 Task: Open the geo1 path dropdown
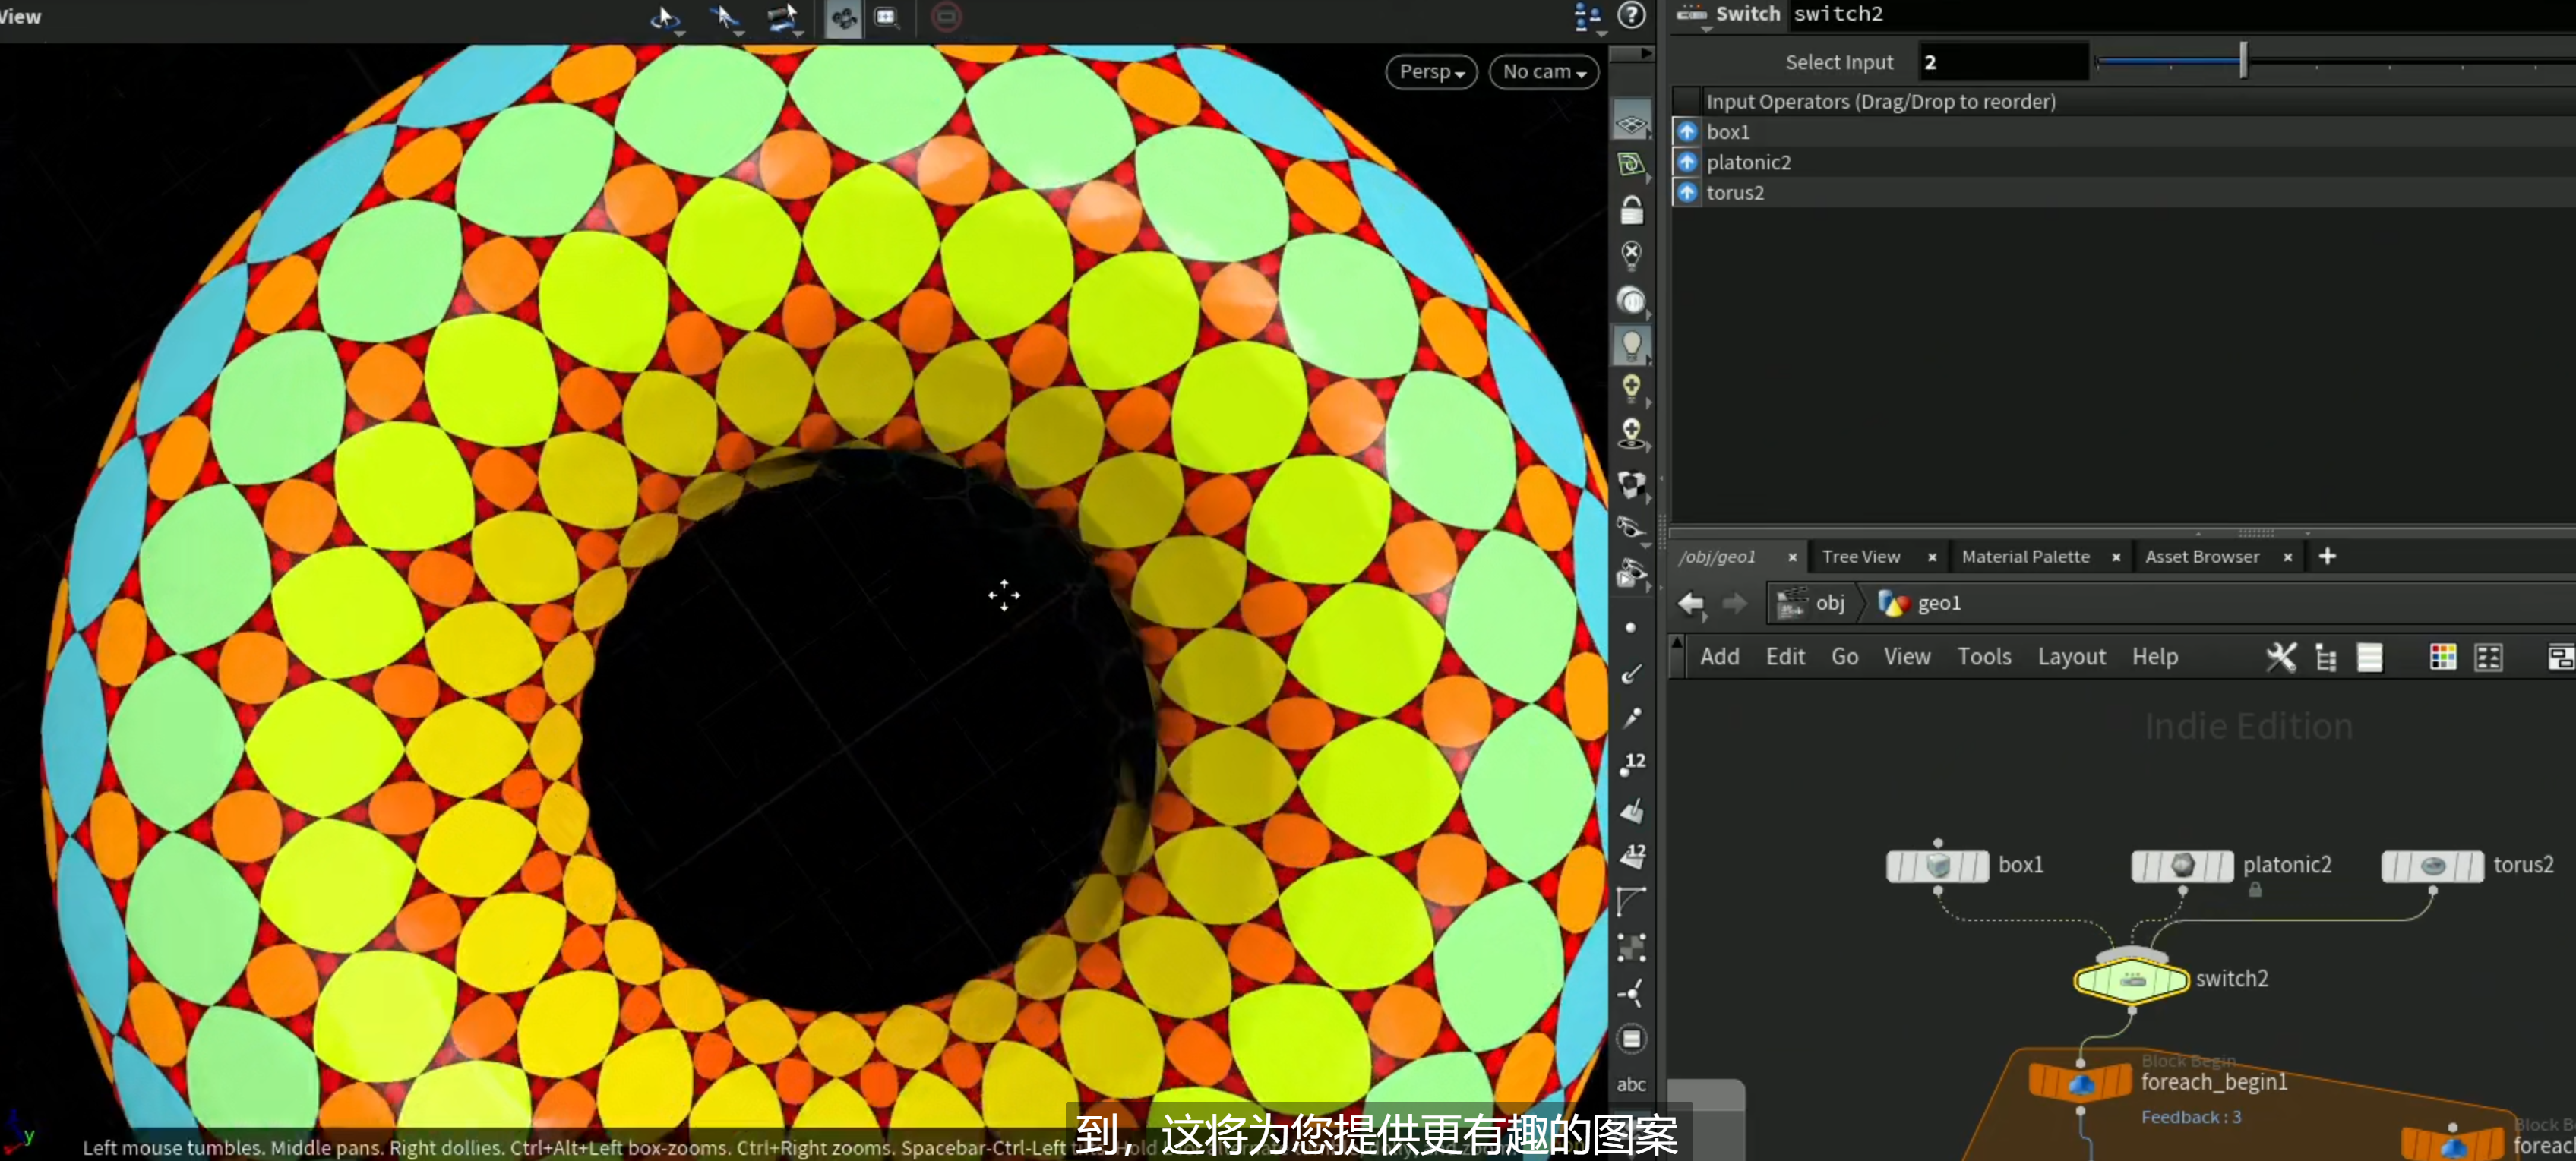tap(1919, 602)
